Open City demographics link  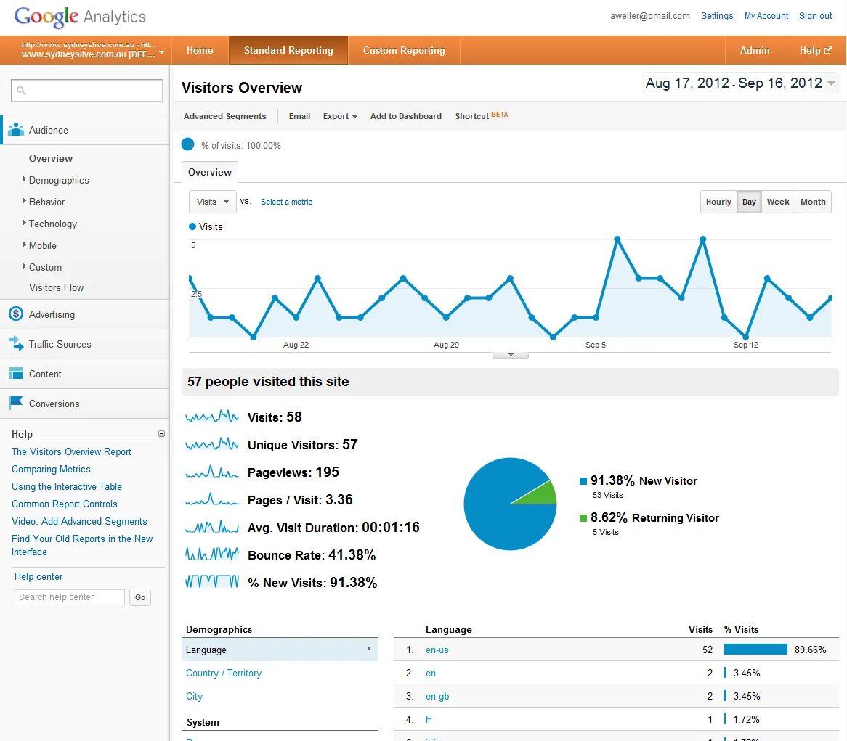[x=194, y=696]
